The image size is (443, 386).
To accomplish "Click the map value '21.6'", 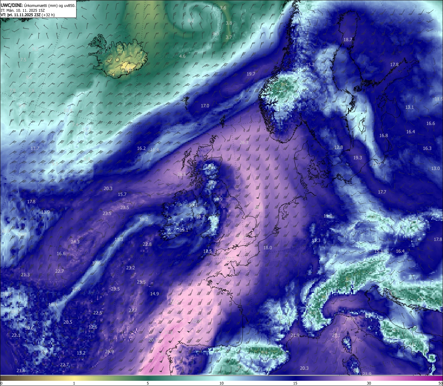I will (x=21, y=370).
